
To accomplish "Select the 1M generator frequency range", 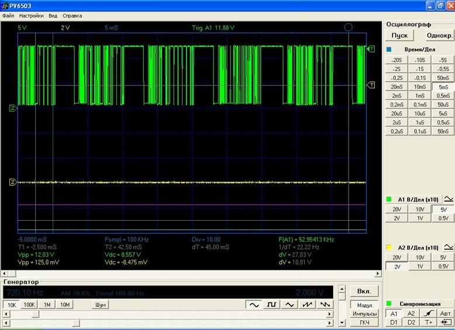I will pos(47,304).
